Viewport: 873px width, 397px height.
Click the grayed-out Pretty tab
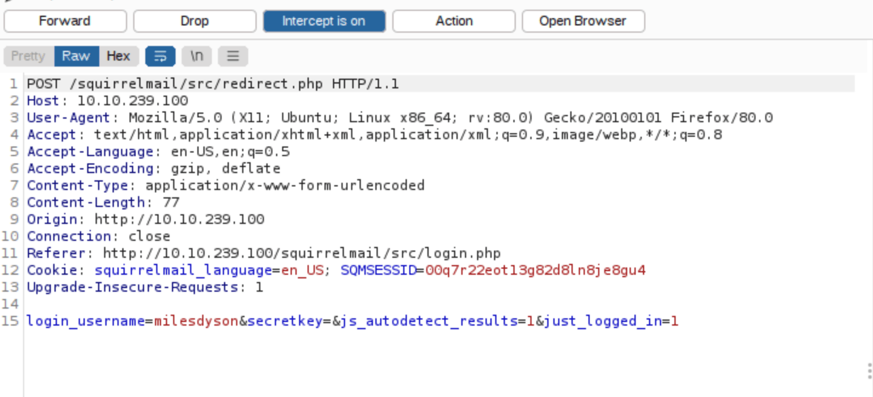coord(28,56)
